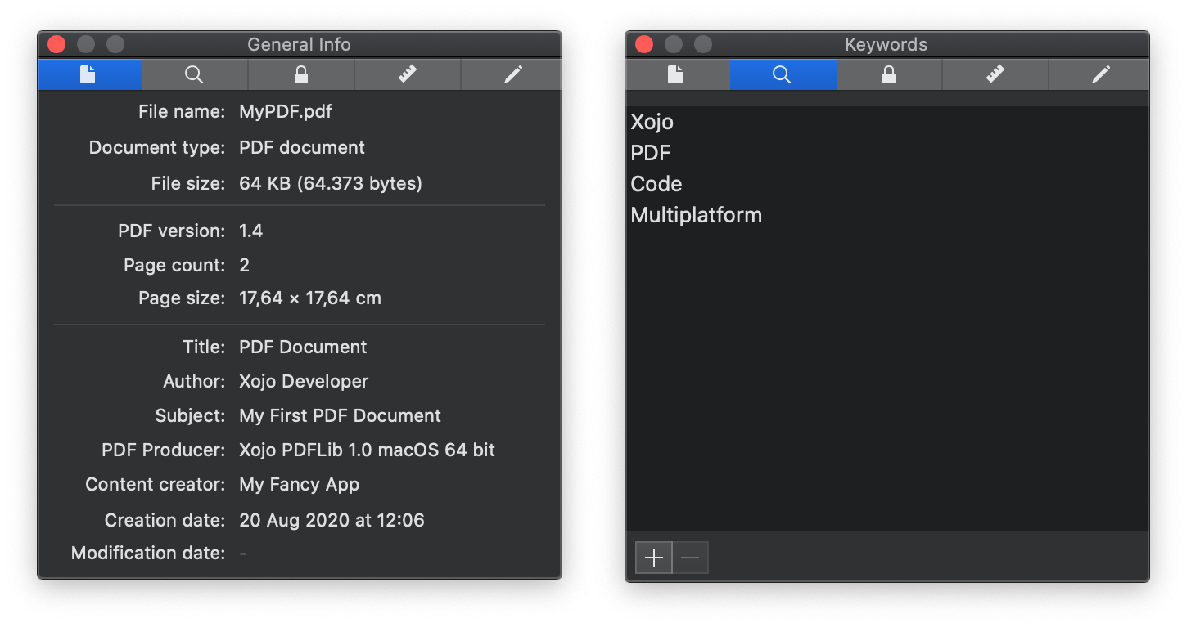Viewport: 1182px width, 623px height.
Task: Select General Info document tab in General Info window
Action: 90,74
